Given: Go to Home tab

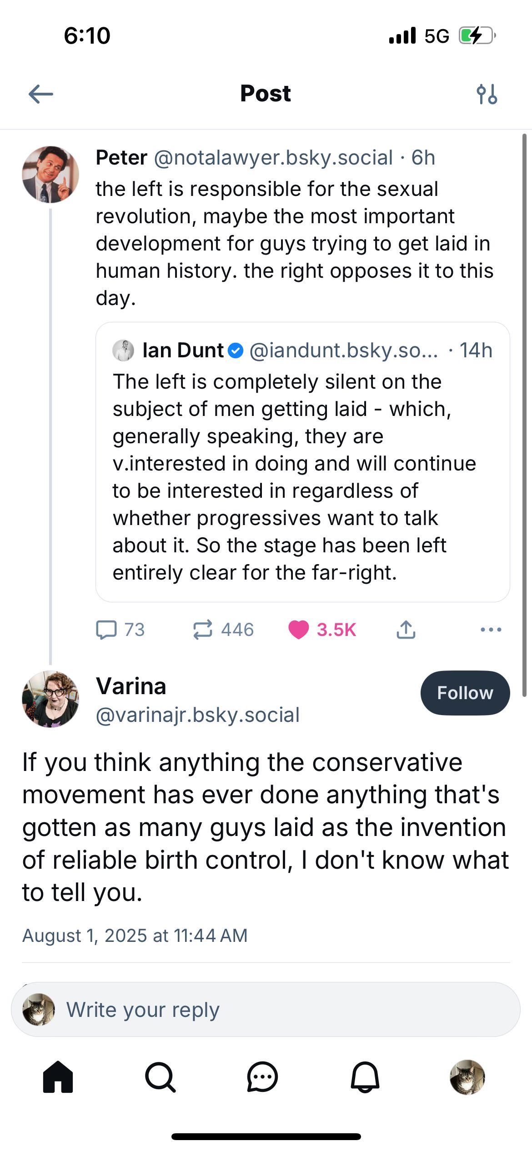Looking at the screenshot, I should [58, 1077].
